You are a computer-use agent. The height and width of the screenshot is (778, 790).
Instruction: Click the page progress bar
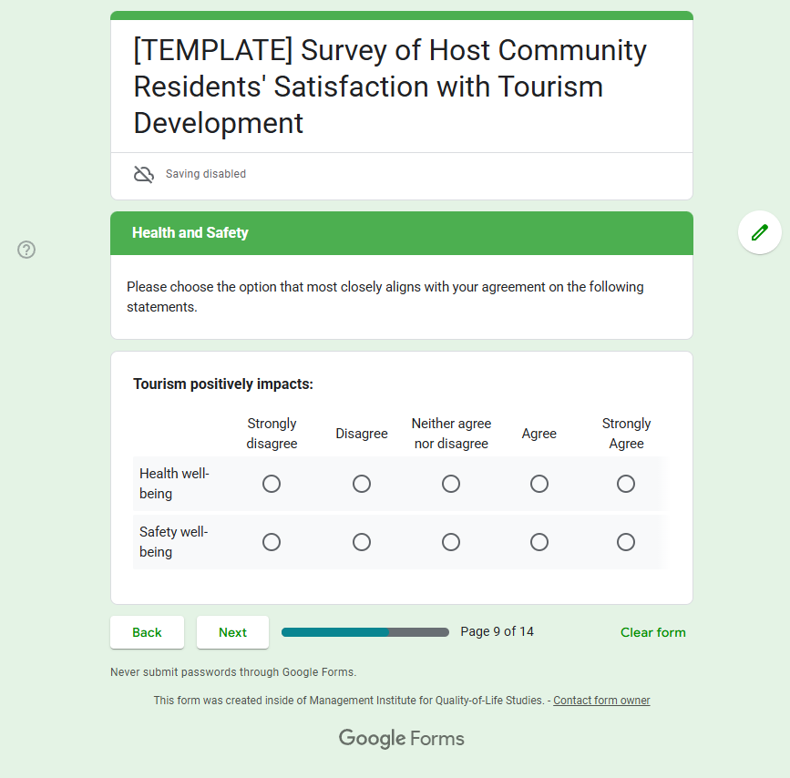tap(365, 632)
